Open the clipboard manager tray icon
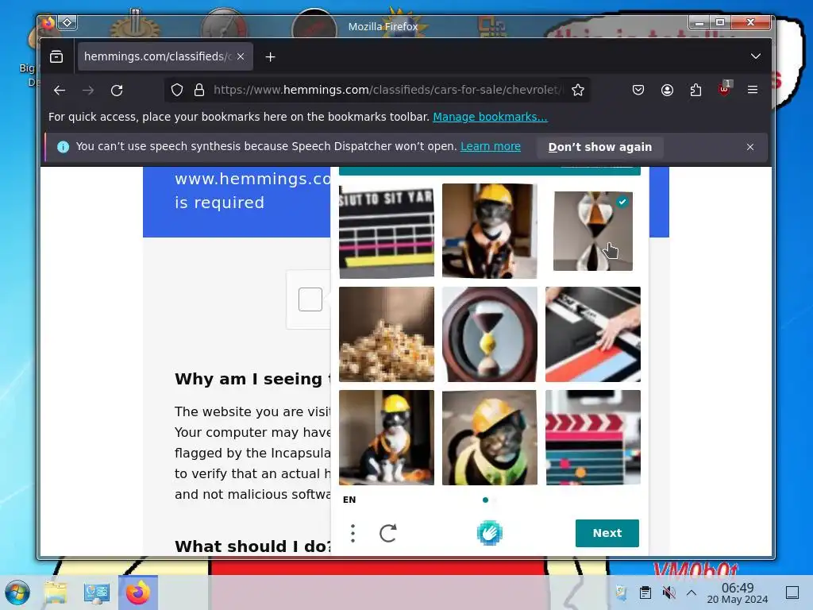This screenshot has height=610, width=813. coord(645,593)
